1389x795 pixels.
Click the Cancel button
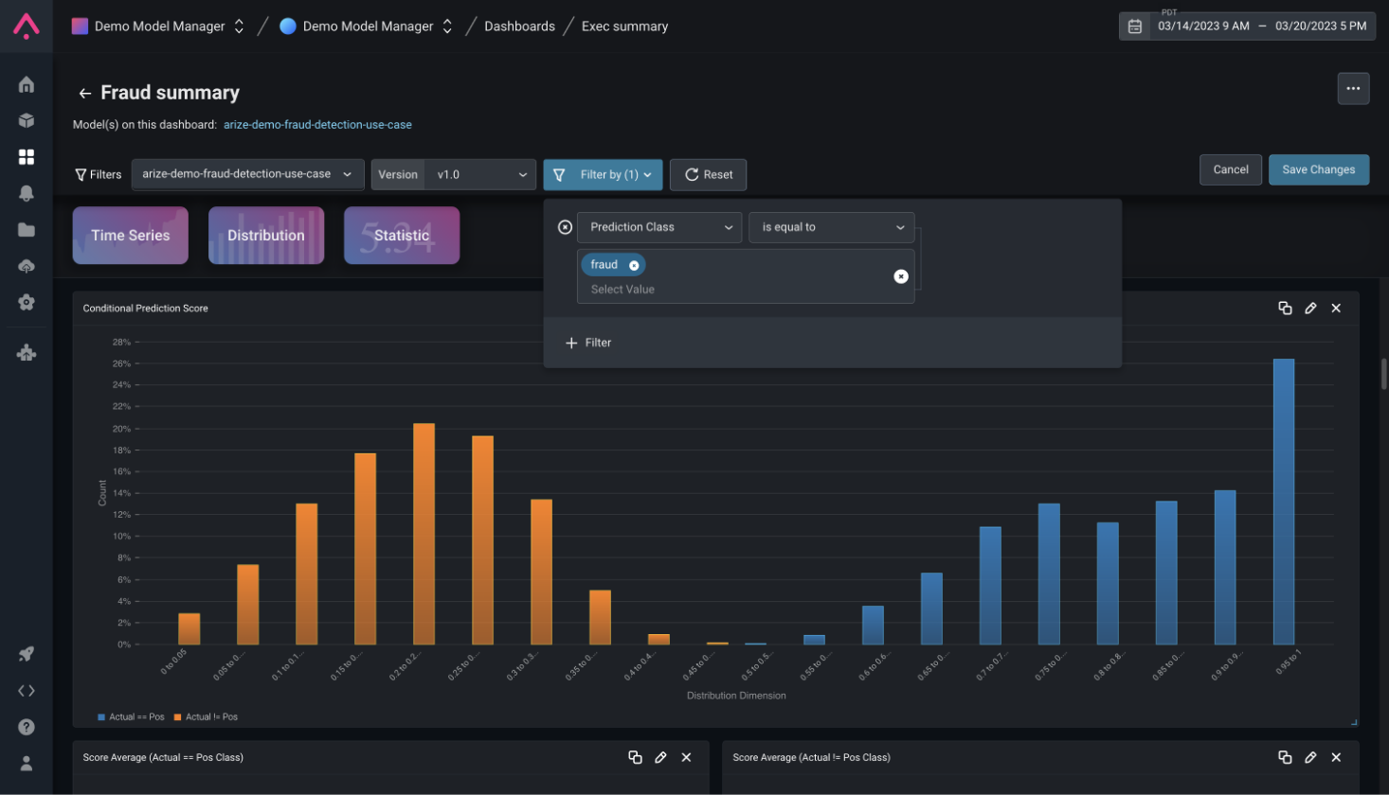click(x=1231, y=169)
